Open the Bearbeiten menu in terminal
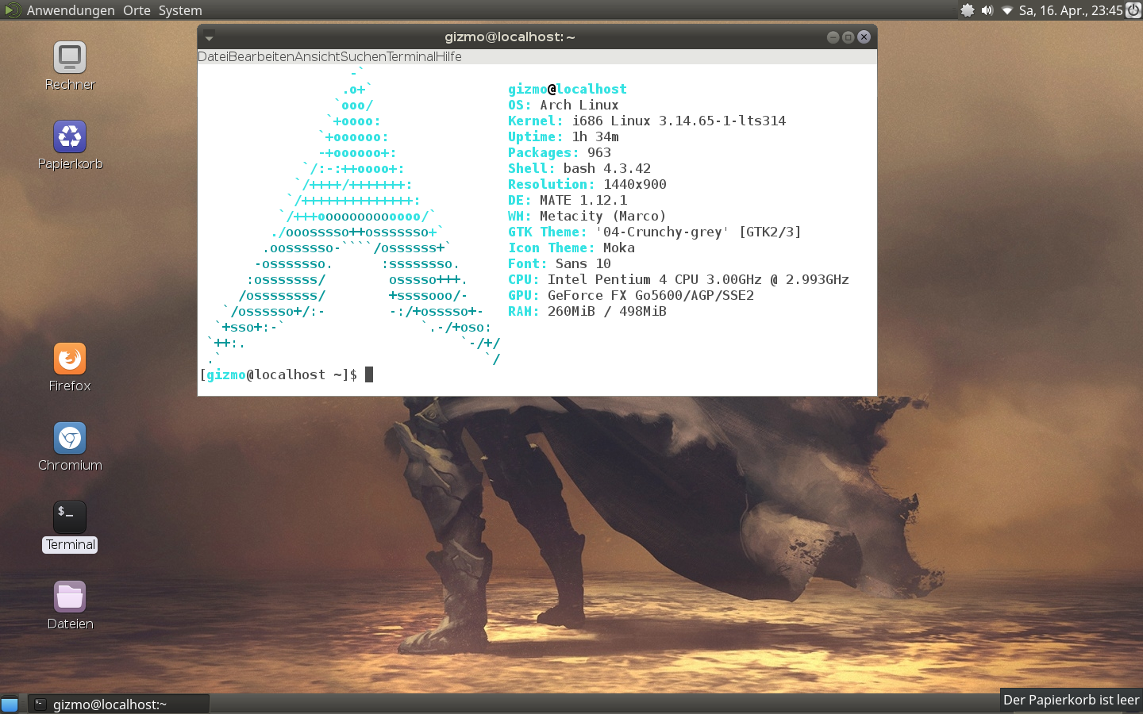 point(261,56)
